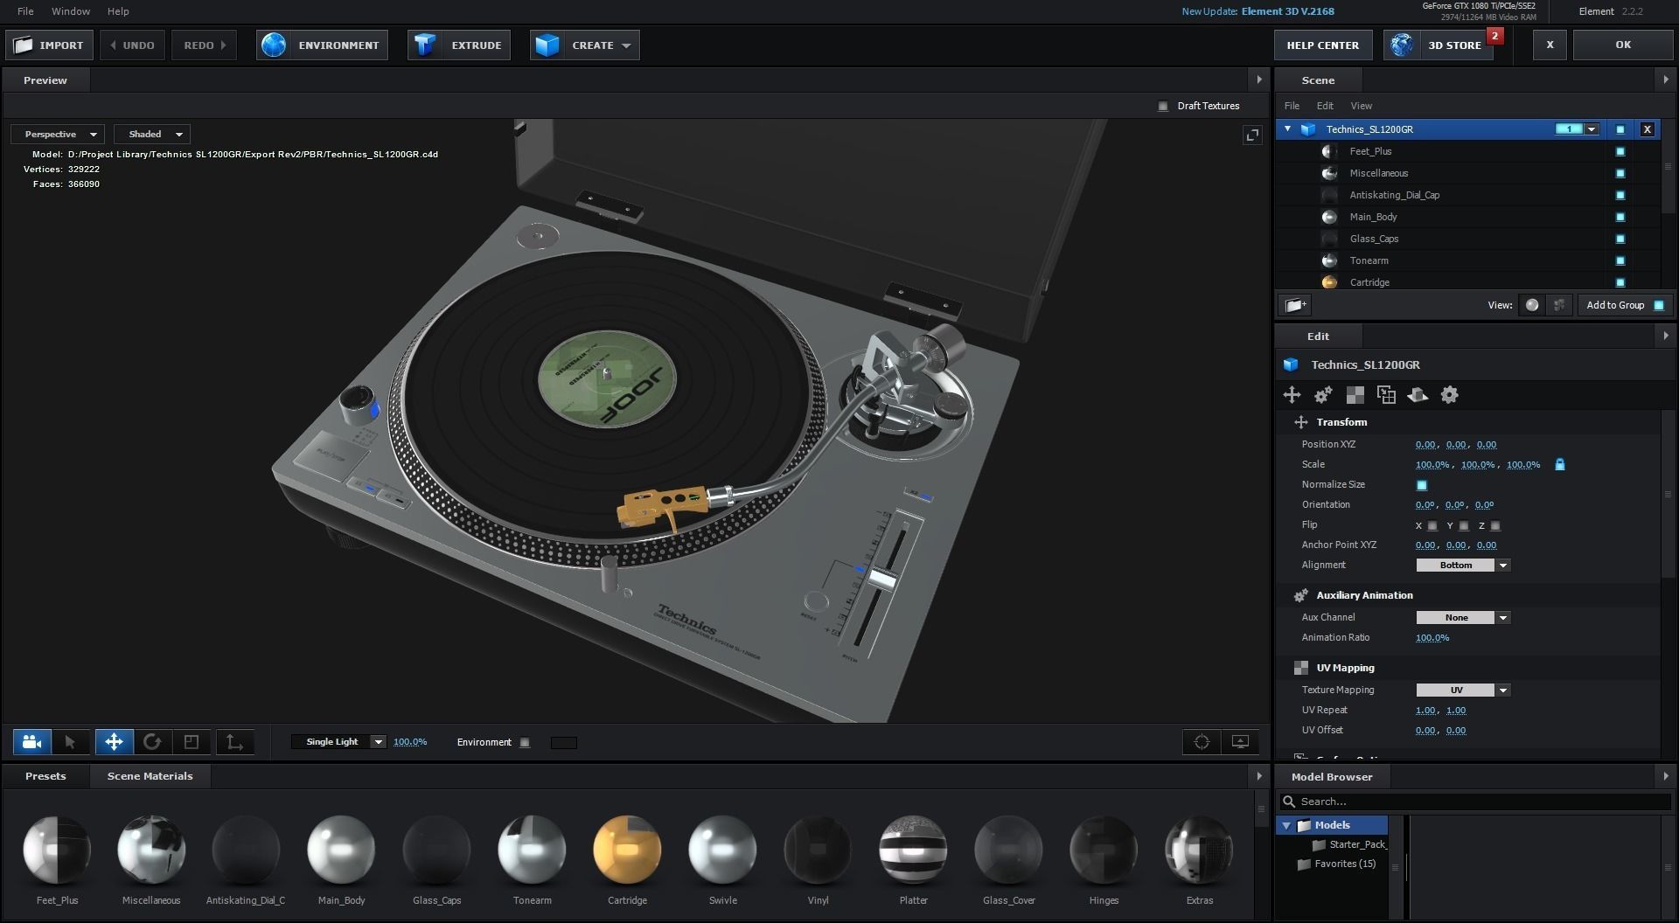Click the display monitor icon in preview
Viewport: 1679px width, 923px height.
click(1240, 742)
